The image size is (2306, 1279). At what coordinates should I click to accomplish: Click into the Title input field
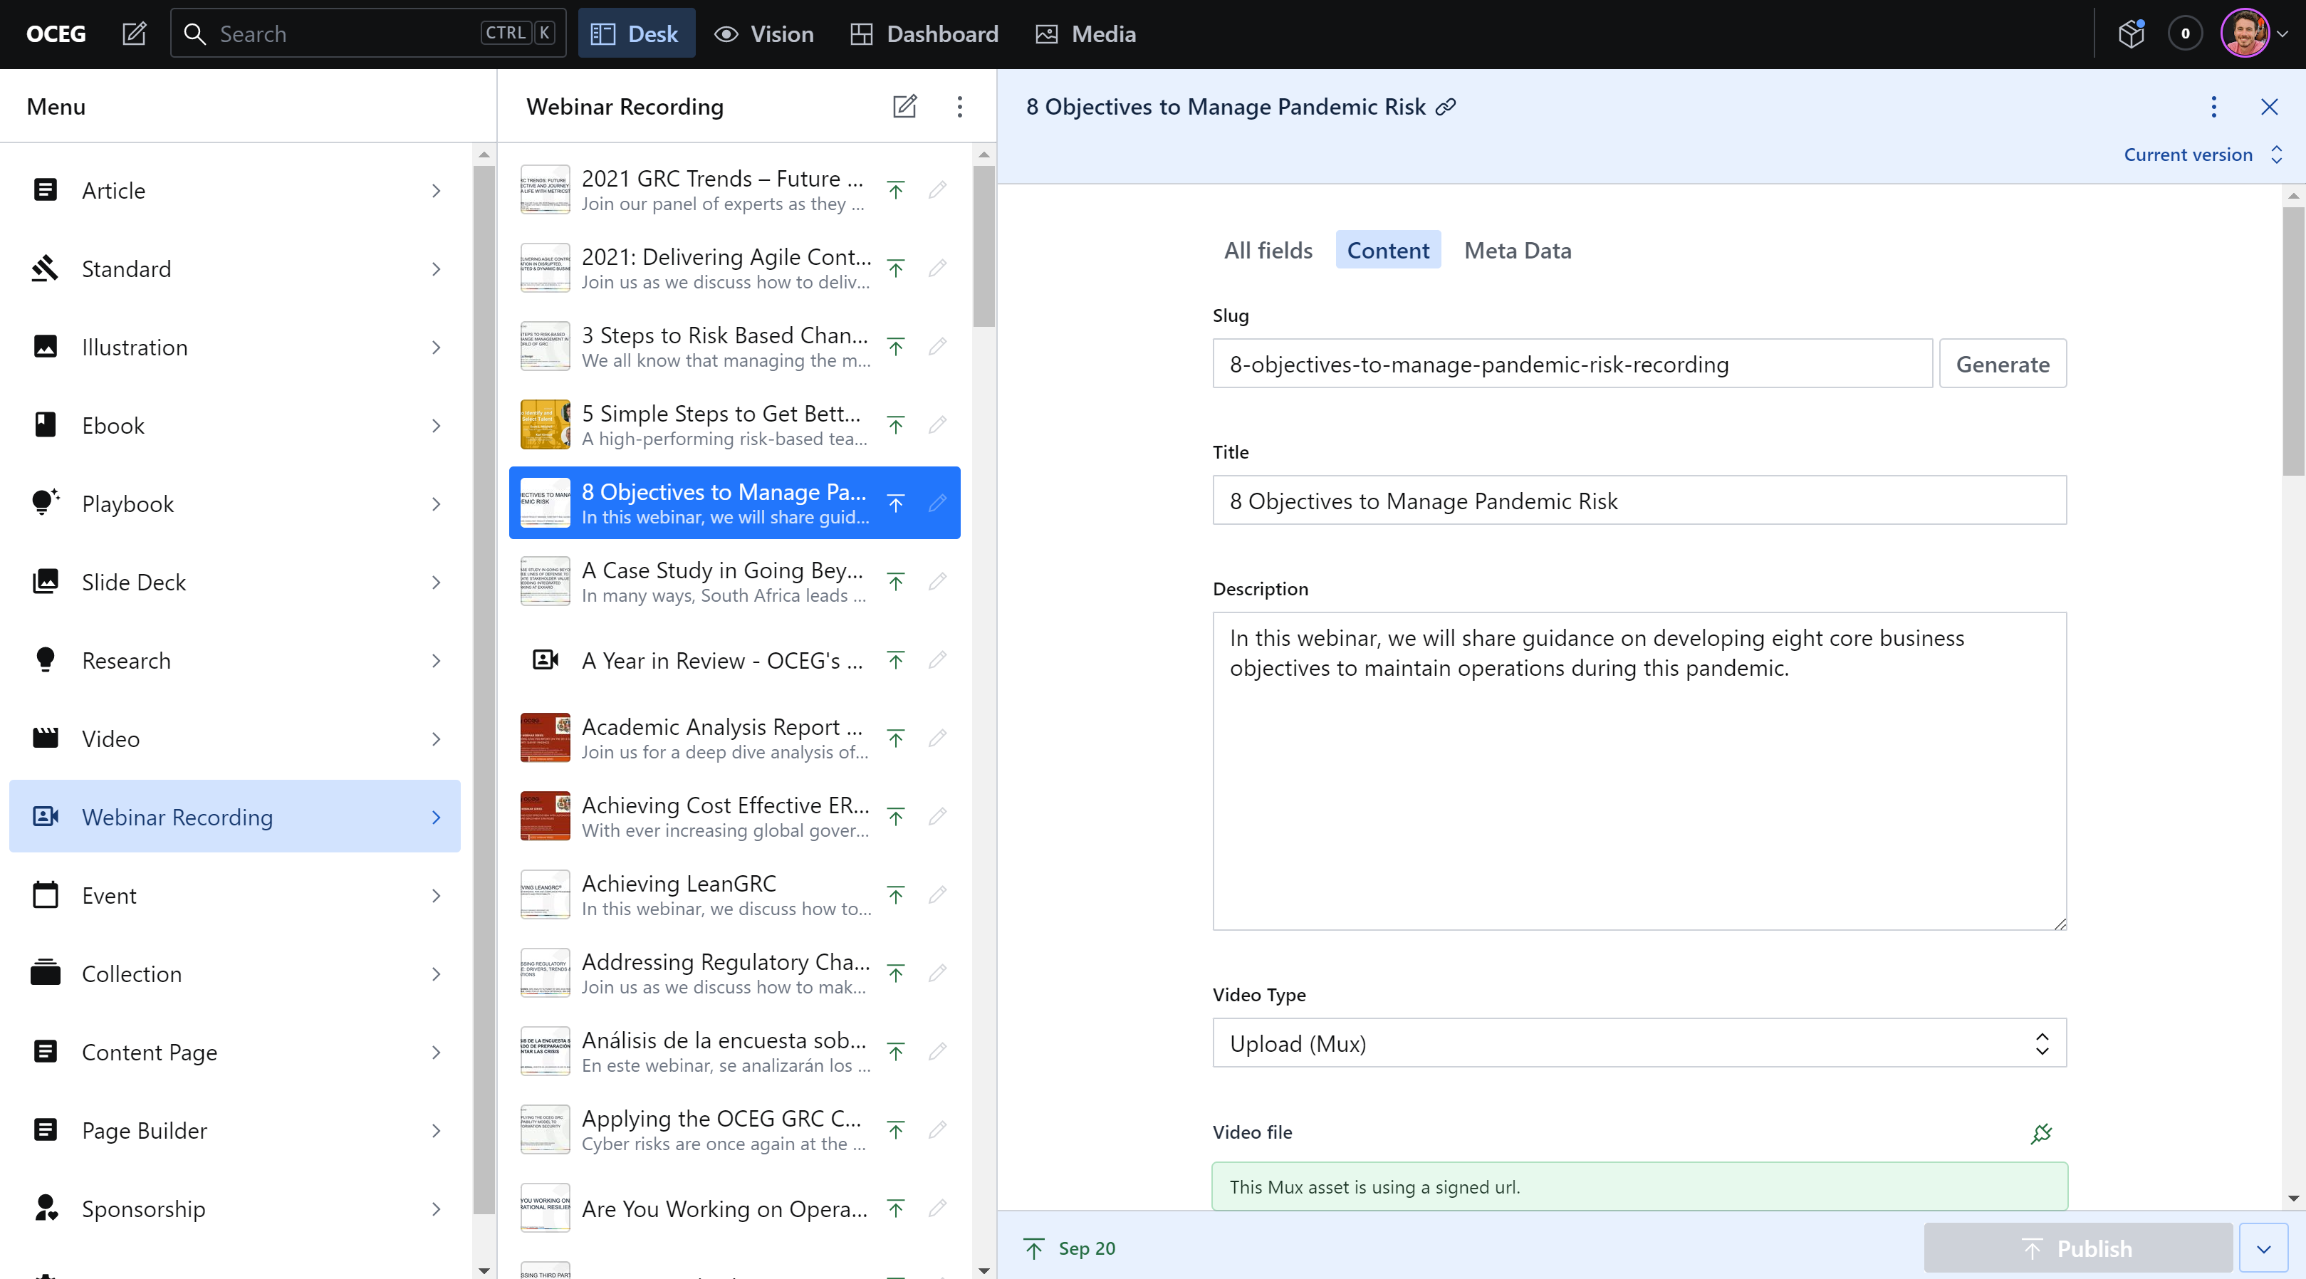pos(1639,501)
